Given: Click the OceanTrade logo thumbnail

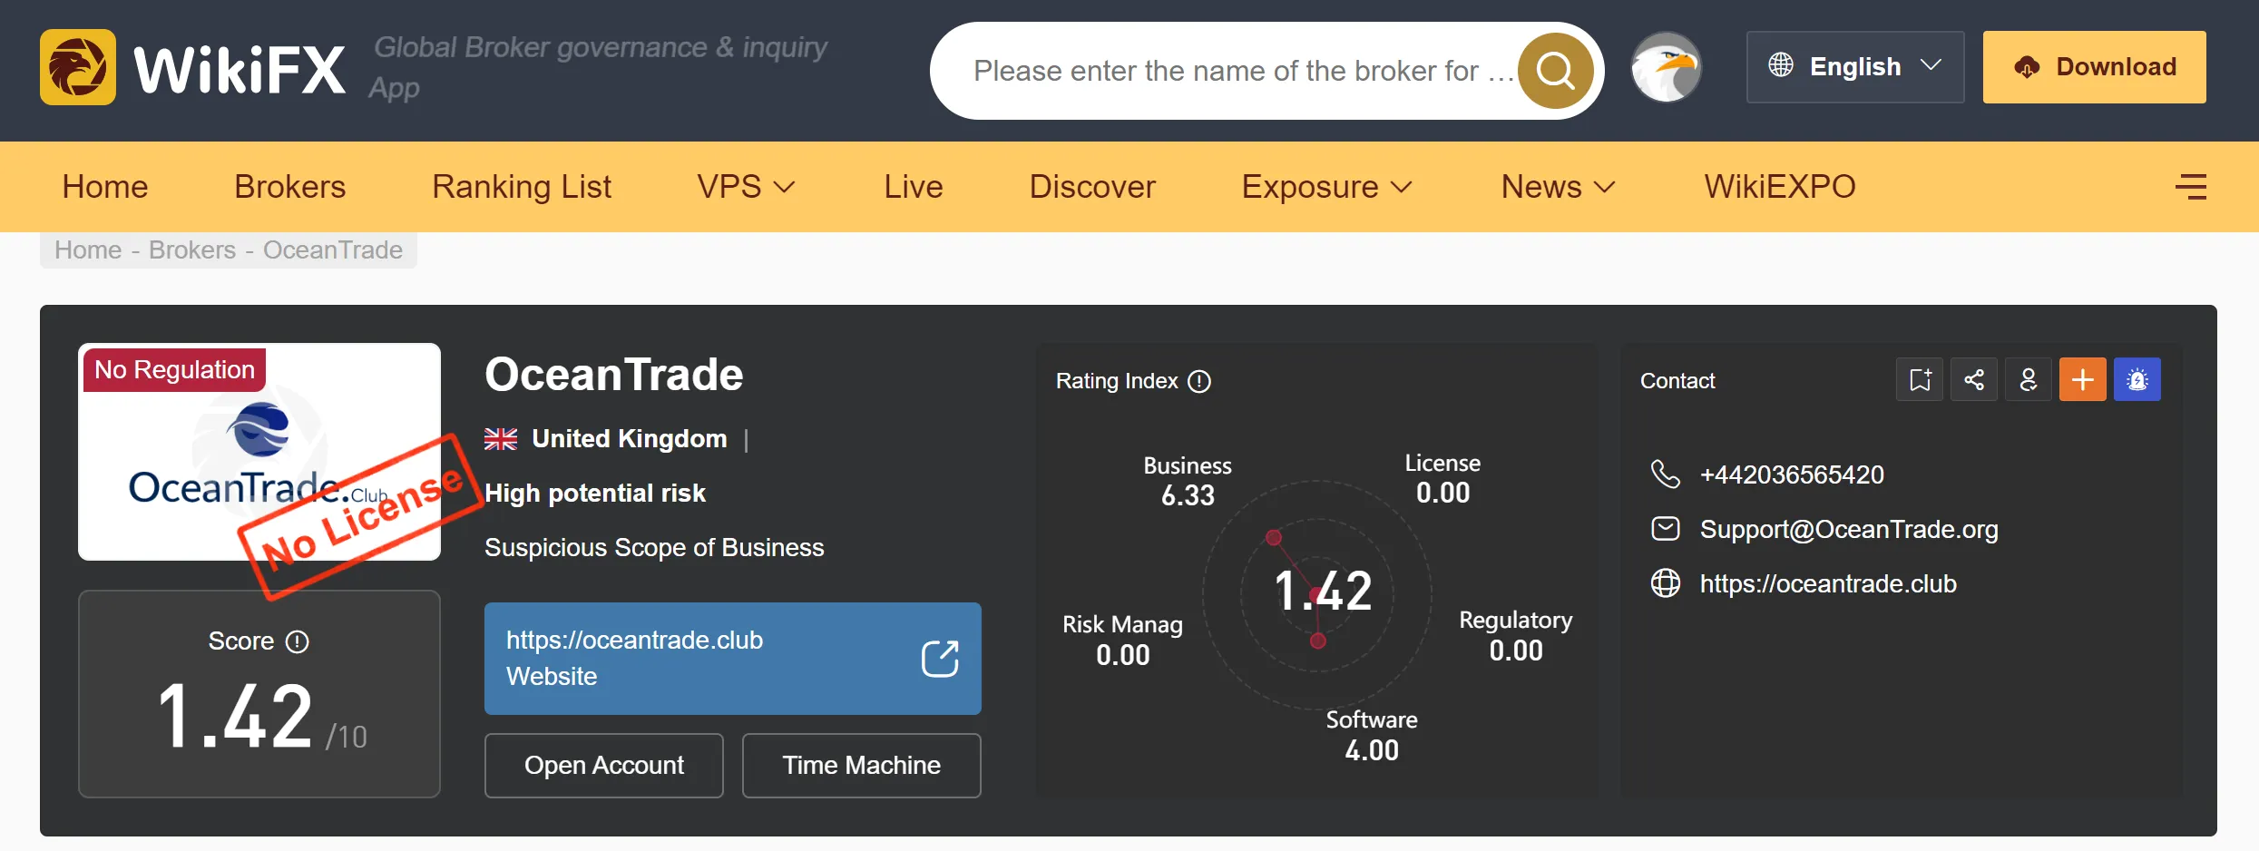Looking at the screenshot, I should 259,452.
